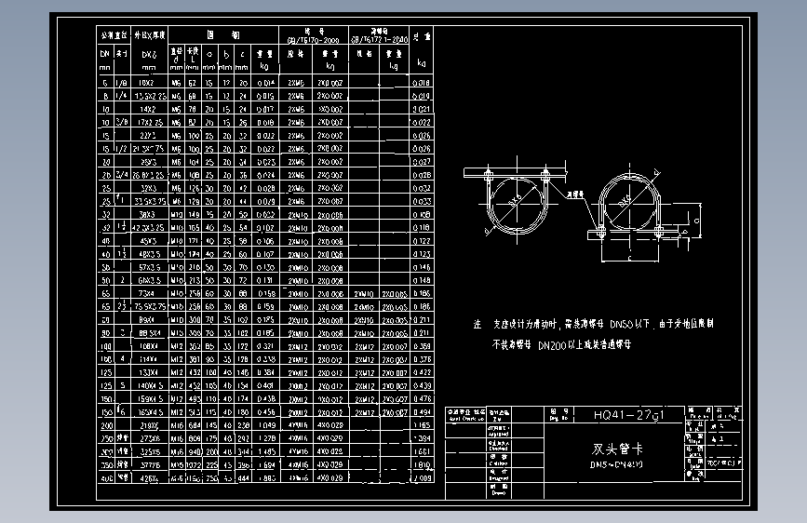Image resolution: width=807 pixels, height=523 pixels.
Task: Click the DXδ column header cell
Action: coord(149,60)
